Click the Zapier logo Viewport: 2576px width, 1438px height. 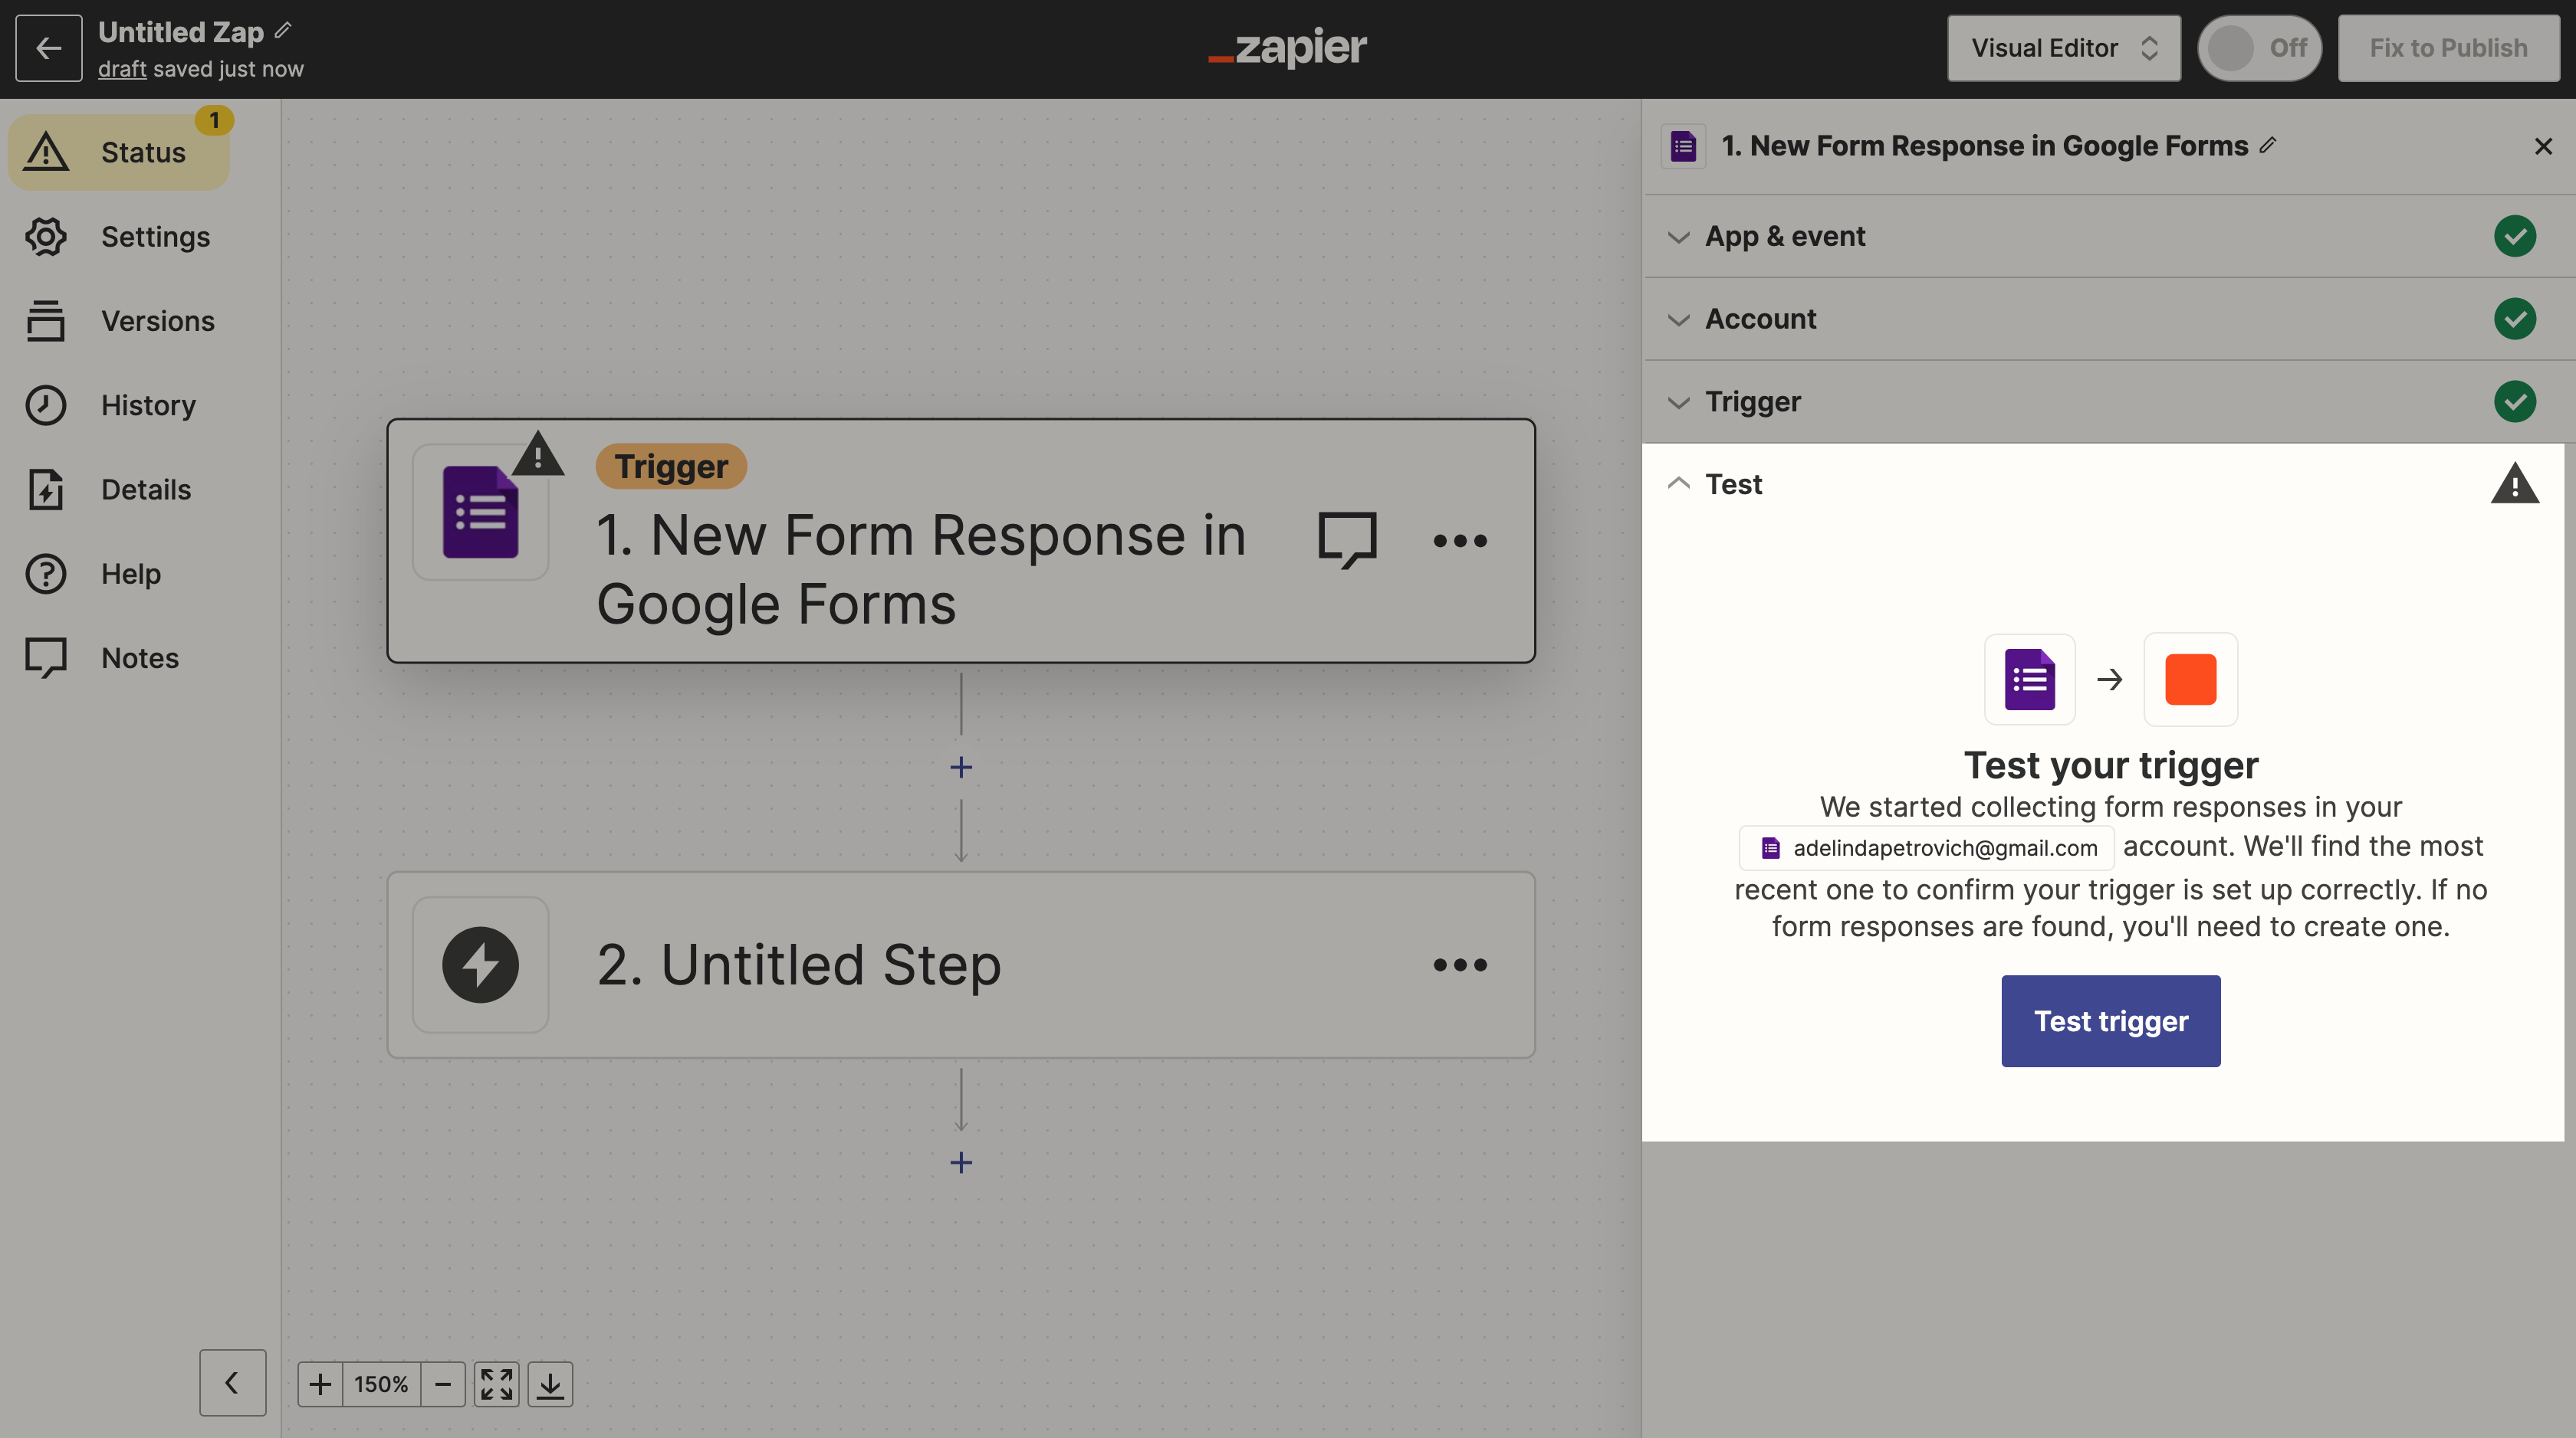[1287, 47]
